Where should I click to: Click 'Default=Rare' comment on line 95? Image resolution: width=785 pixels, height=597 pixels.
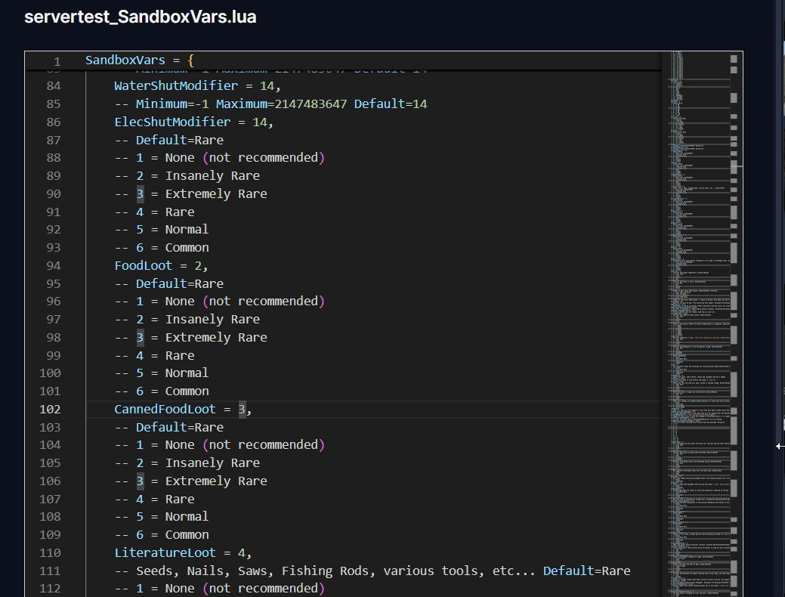point(169,283)
